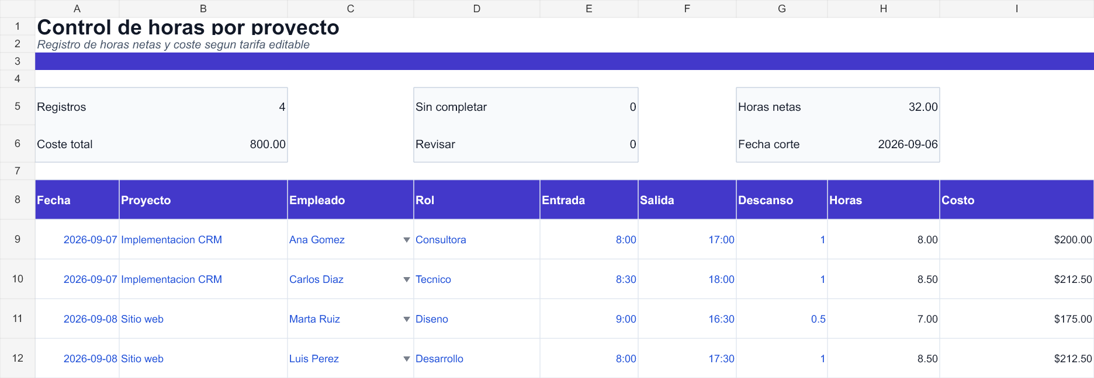Open the dropdown arrow for Ana Gomez
The height and width of the screenshot is (378, 1094).
(407, 240)
